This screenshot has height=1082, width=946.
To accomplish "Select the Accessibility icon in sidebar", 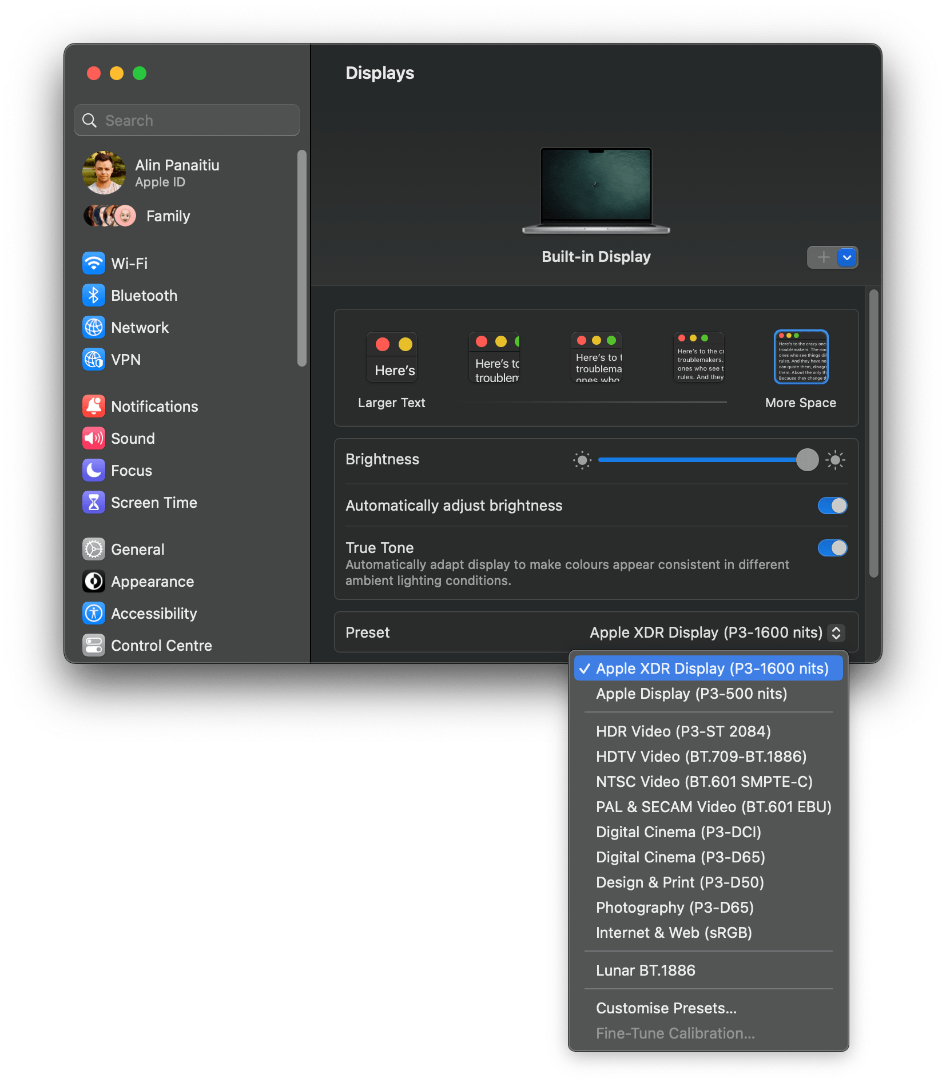I will [x=94, y=613].
